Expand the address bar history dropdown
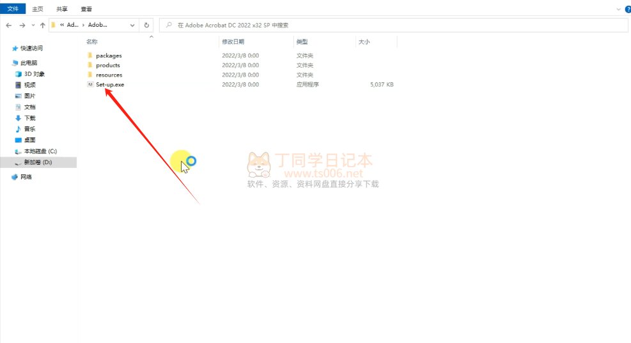The image size is (631, 343). (132, 26)
